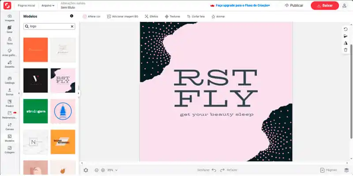The height and width of the screenshot is (176, 353).
Task: Select Cortar tela in the toolbar
Action: 195,17
